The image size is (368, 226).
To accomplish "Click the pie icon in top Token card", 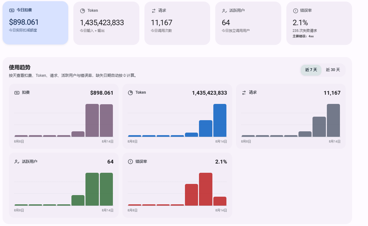I will pyautogui.click(x=83, y=11).
